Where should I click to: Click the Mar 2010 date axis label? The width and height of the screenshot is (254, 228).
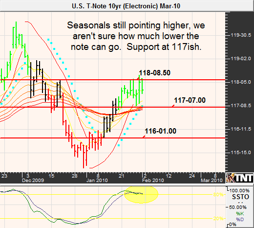click(x=212, y=181)
